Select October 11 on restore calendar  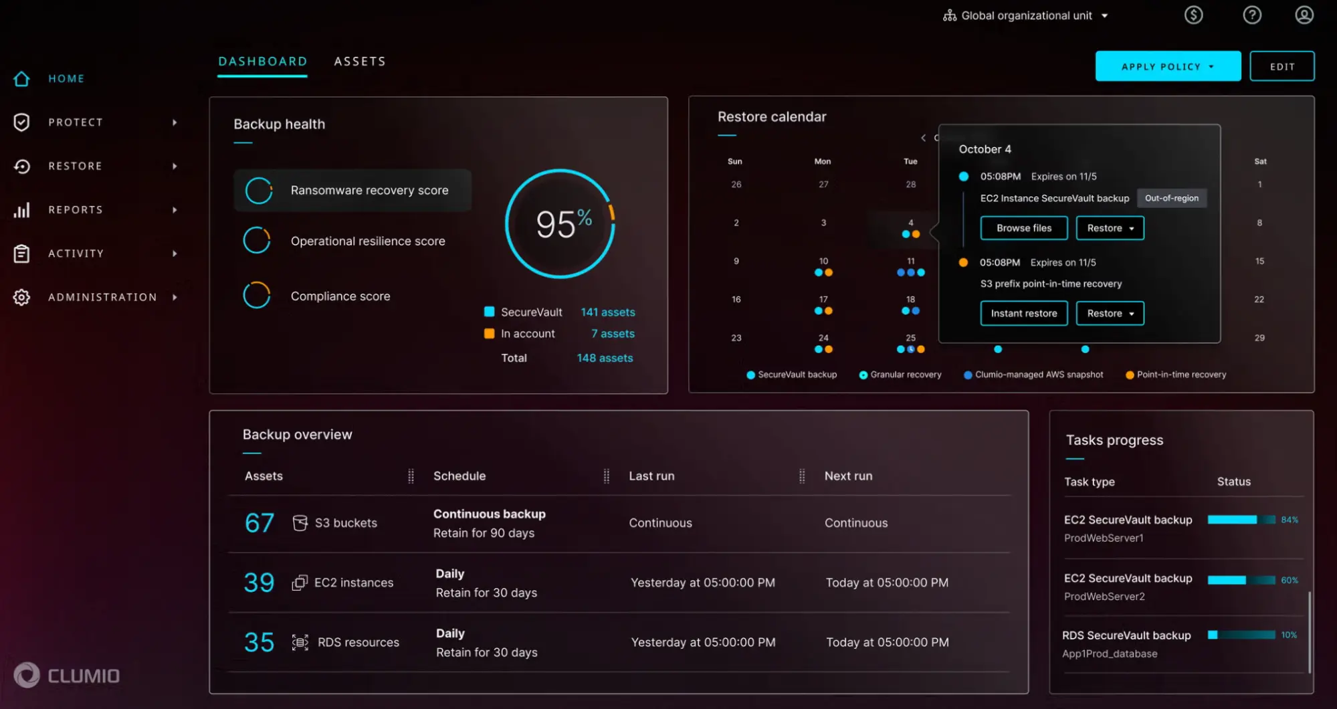pos(910,266)
